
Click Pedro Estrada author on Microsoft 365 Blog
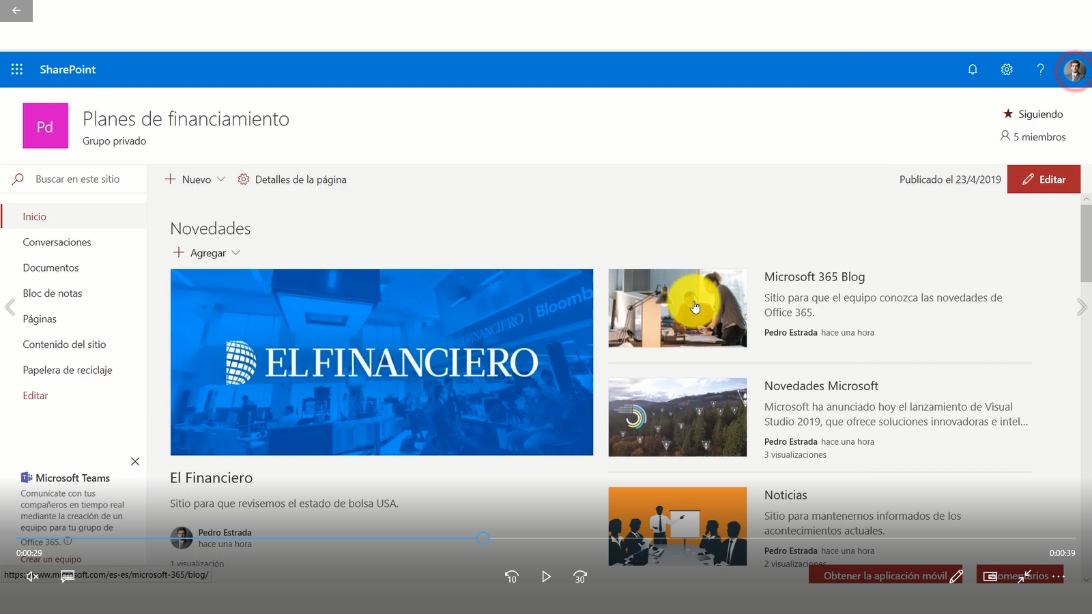point(790,332)
